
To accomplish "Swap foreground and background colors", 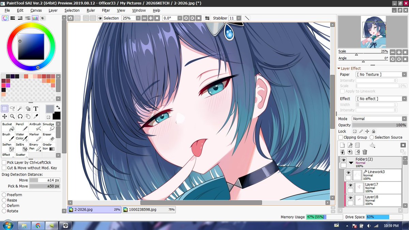I will (58, 107).
